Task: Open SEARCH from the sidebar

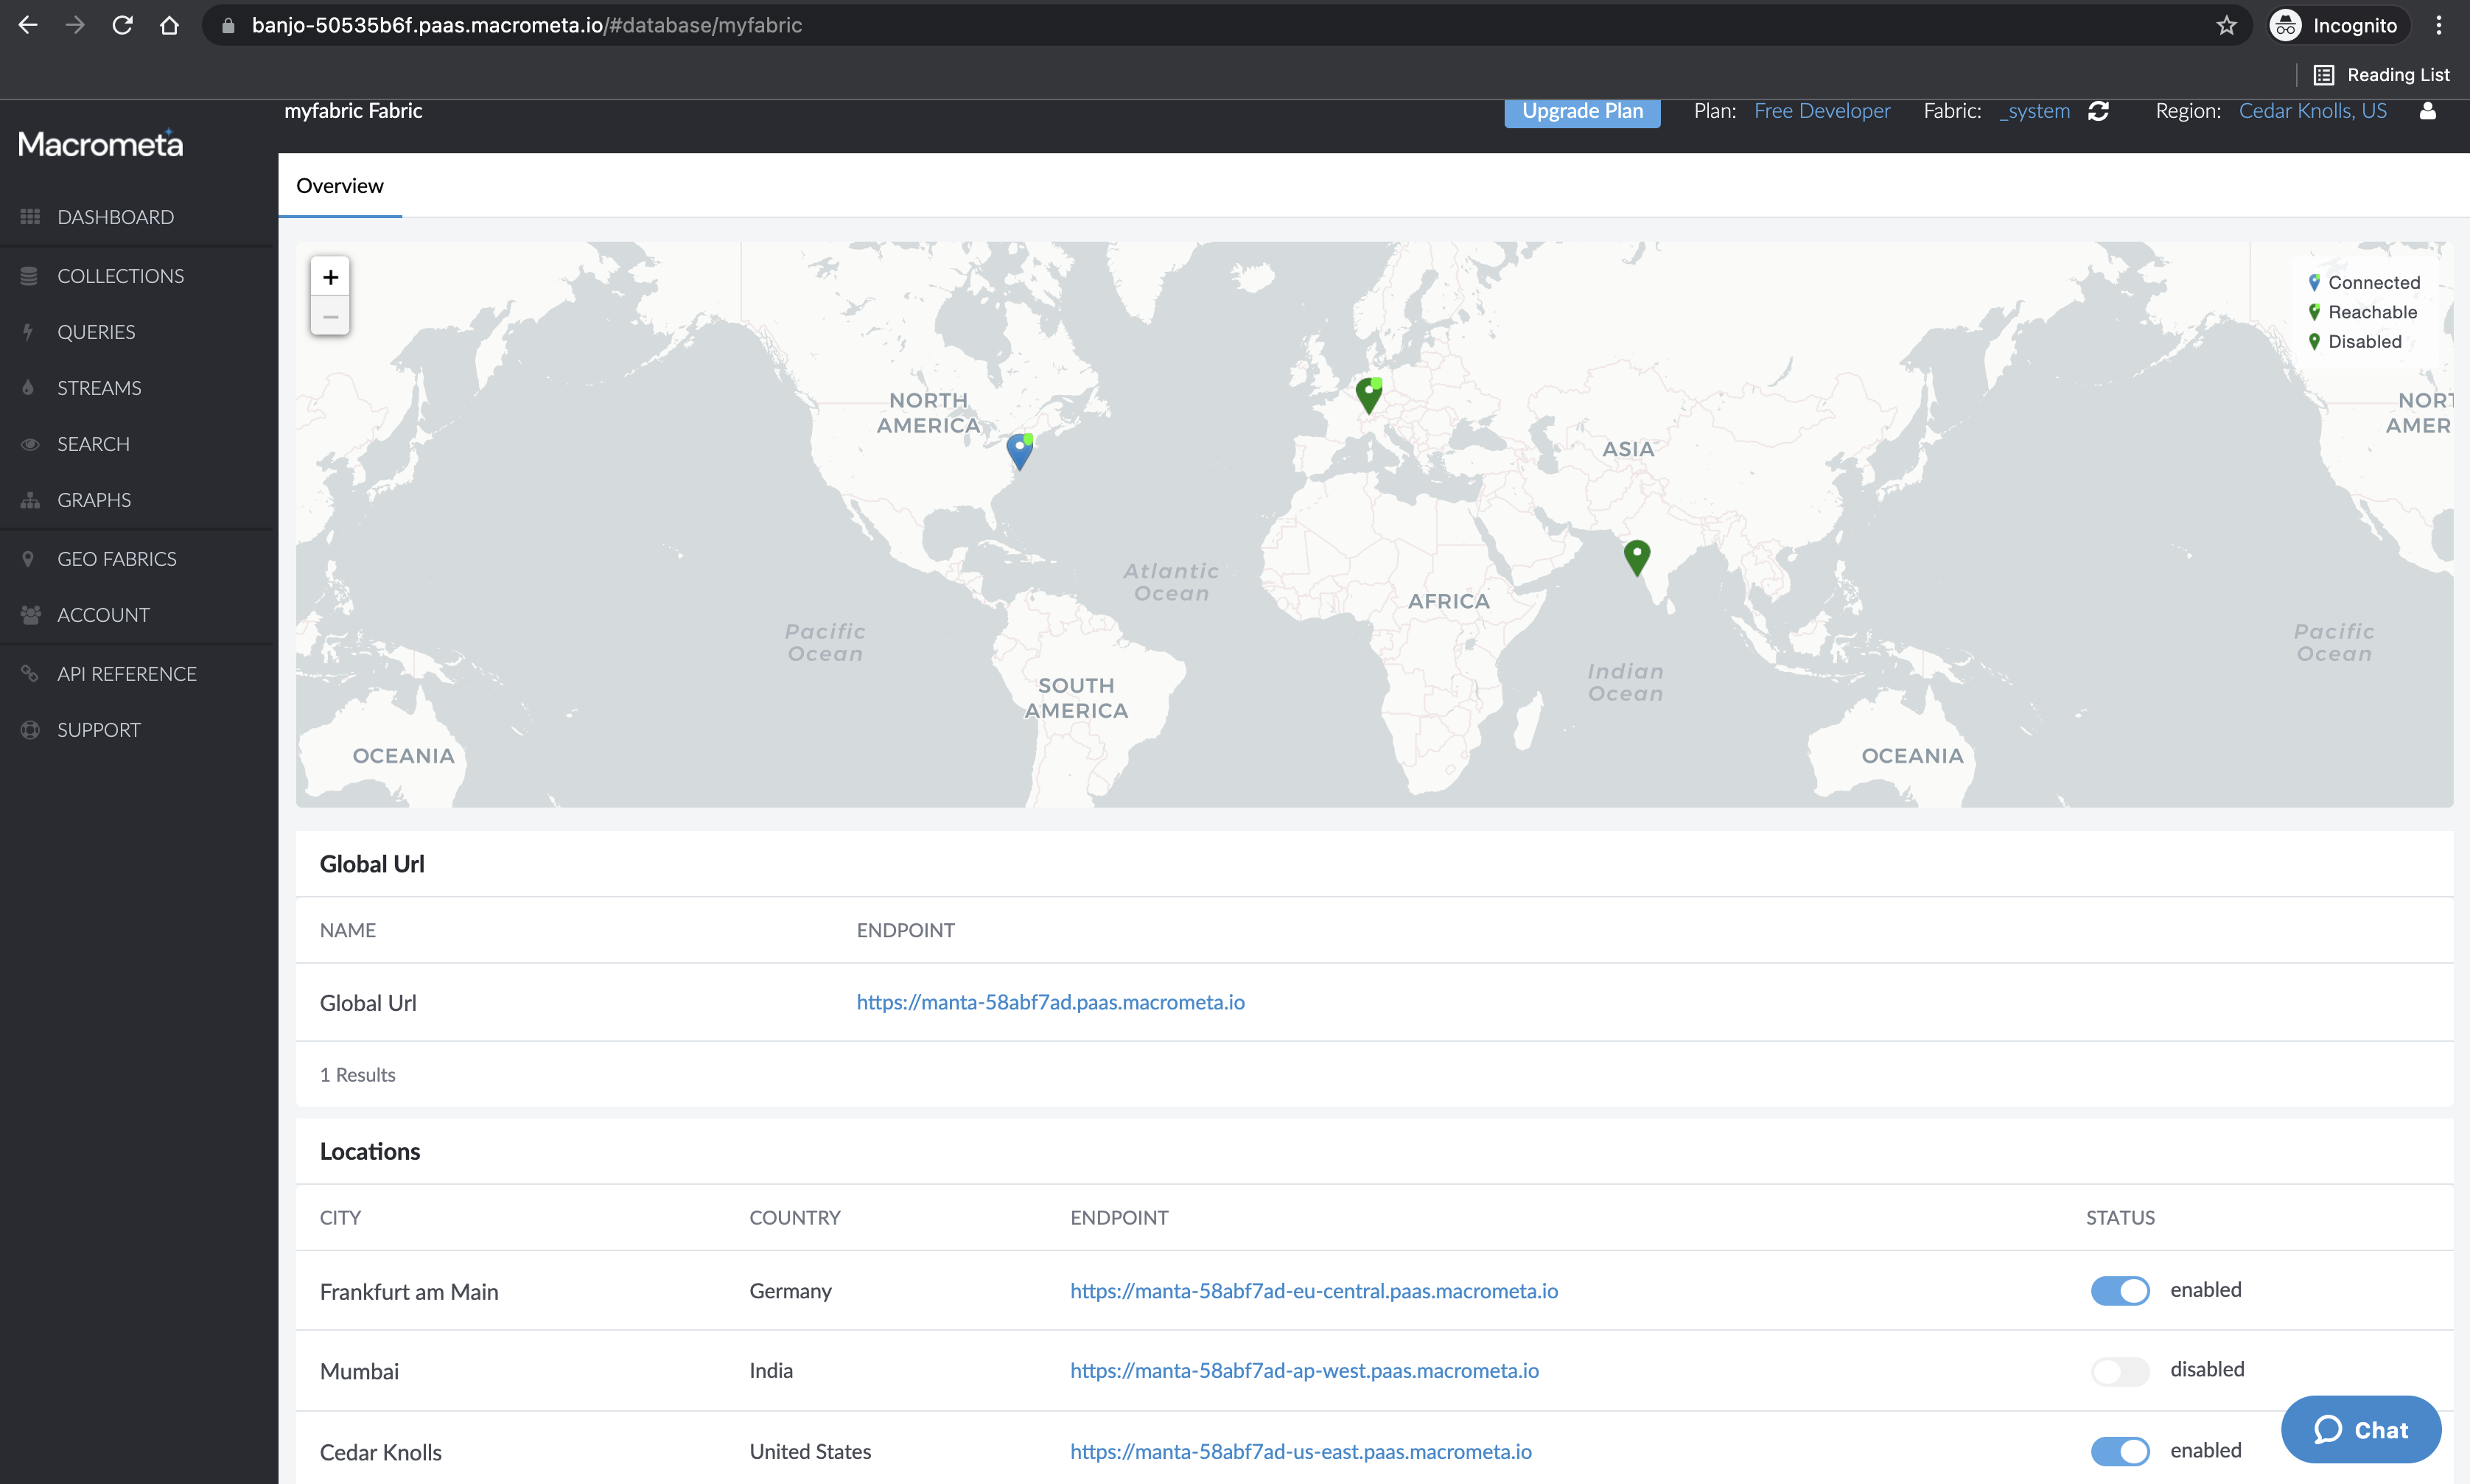Action: pyautogui.click(x=93, y=444)
